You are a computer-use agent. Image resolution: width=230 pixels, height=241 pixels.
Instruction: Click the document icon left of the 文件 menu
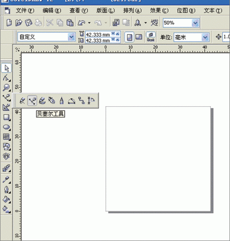click(7, 11)
